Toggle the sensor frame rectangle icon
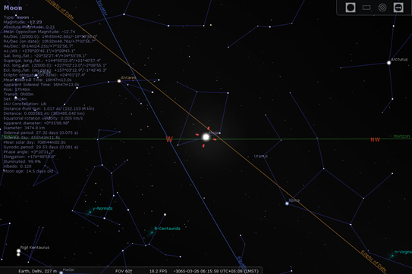The height and width of the screenshot is (274, 412). click(366, 8)
